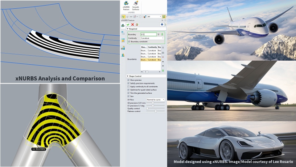The width and height of the screenshot is (296, 167).
Task: Adjust the Quality control slider
Action: [x=147, y=109]
